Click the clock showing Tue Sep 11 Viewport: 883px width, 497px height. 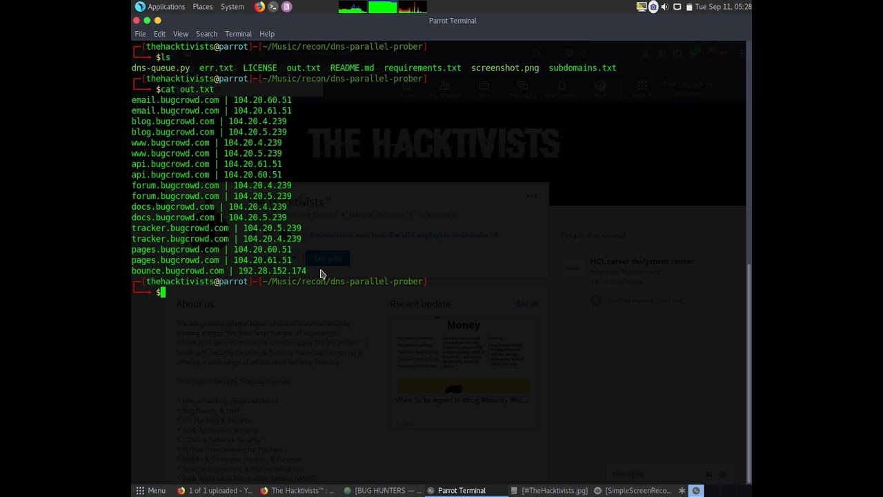tap(723, 7)
